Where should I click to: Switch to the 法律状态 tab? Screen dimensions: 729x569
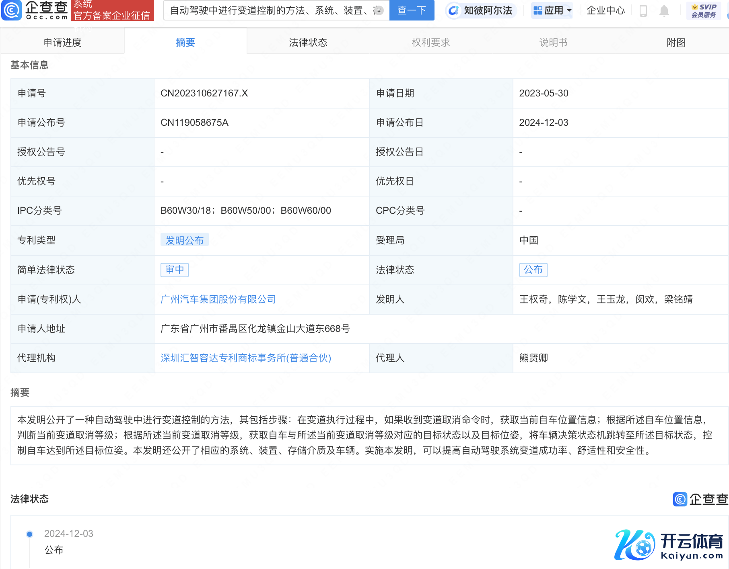(308, 42)
